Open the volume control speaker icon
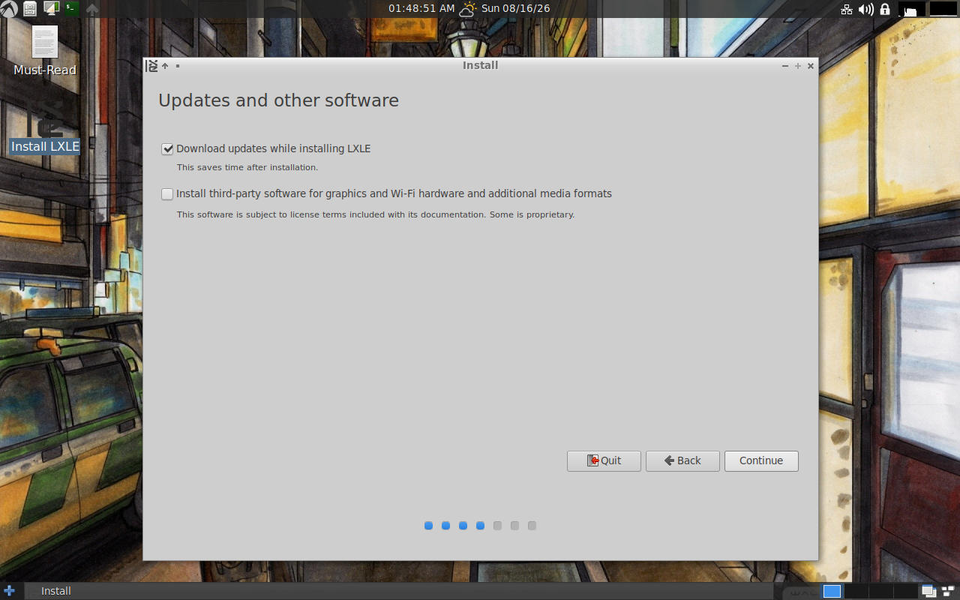This screenshot has height=600, width=960. click(866, 9)
